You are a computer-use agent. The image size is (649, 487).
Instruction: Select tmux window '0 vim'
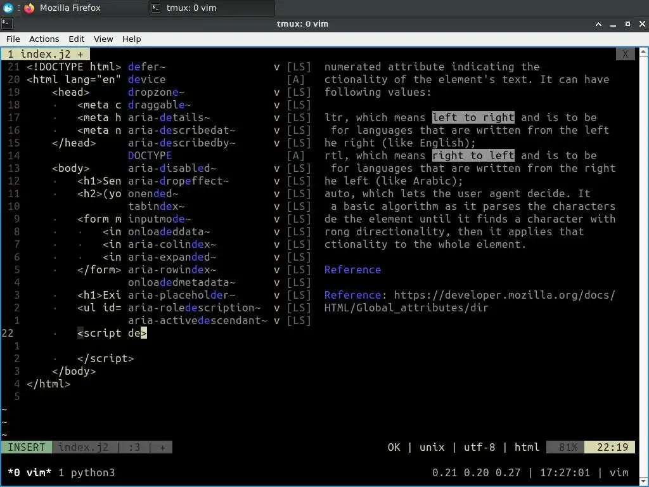point(29,472)
